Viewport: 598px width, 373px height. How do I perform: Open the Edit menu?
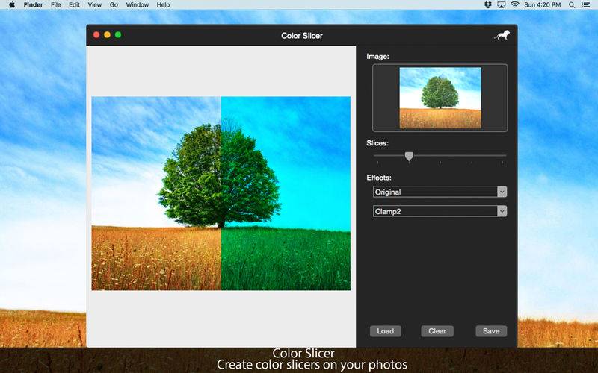74,5
